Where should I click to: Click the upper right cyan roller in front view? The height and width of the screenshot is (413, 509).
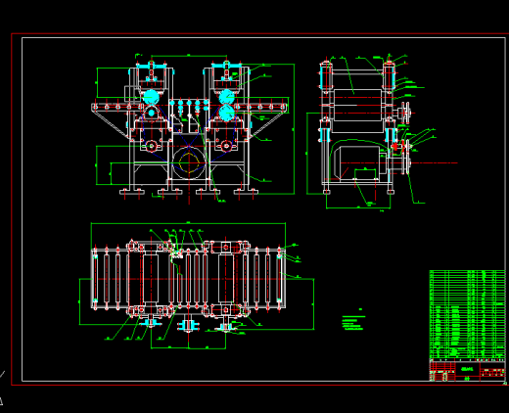(x=227, y=97)
